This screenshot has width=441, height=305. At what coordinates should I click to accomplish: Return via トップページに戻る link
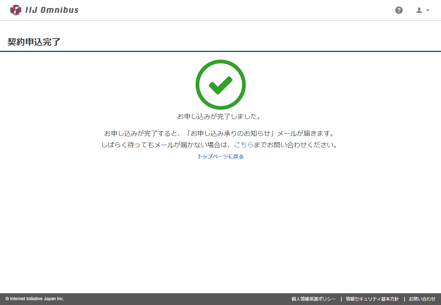pyautogui.click(x=220, y=157)
